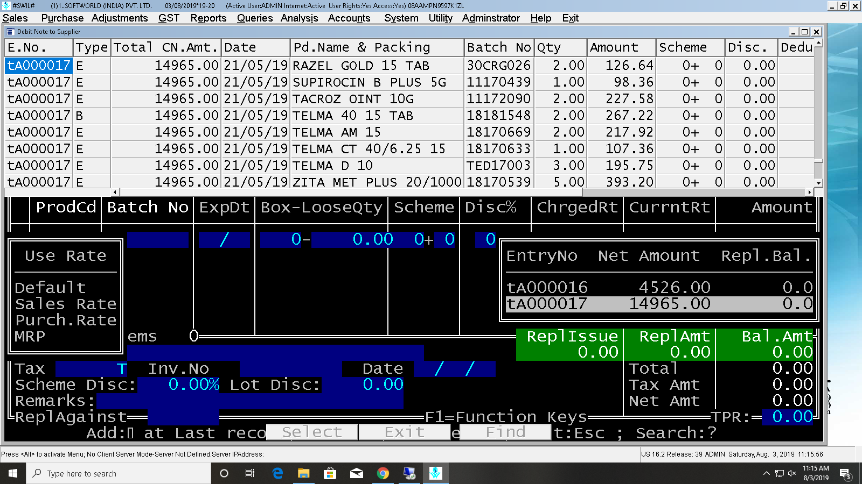Image resolution: width=862 pixels, height=484 pixels.
Task: Click the SWIL app taskbar icon
Action: pos(435,473)
